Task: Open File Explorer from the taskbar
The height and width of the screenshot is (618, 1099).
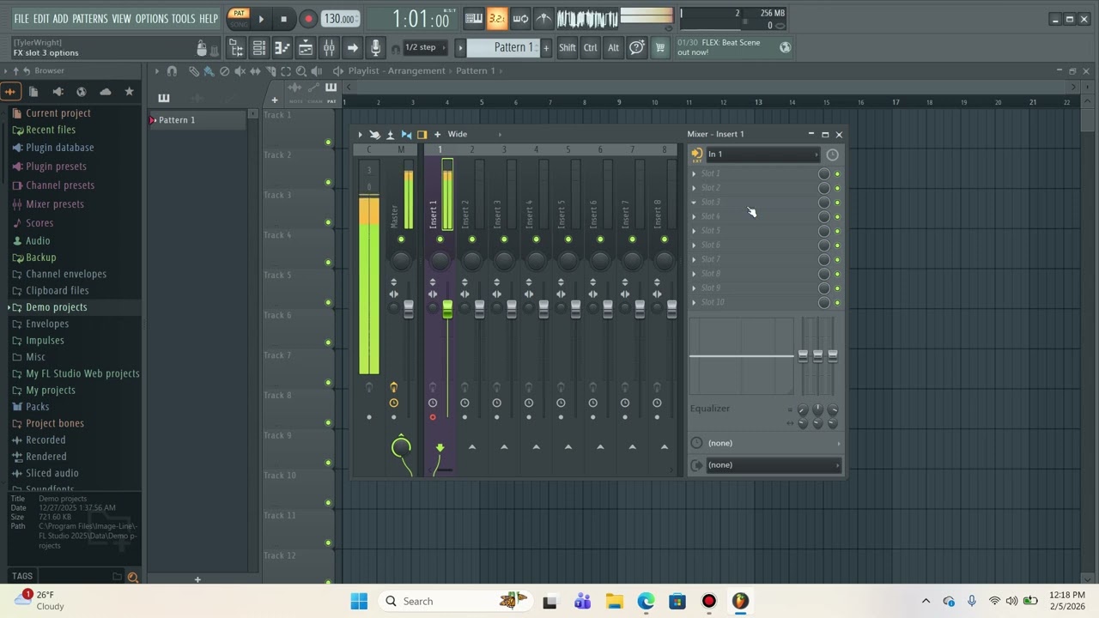Action: point(614,601)
